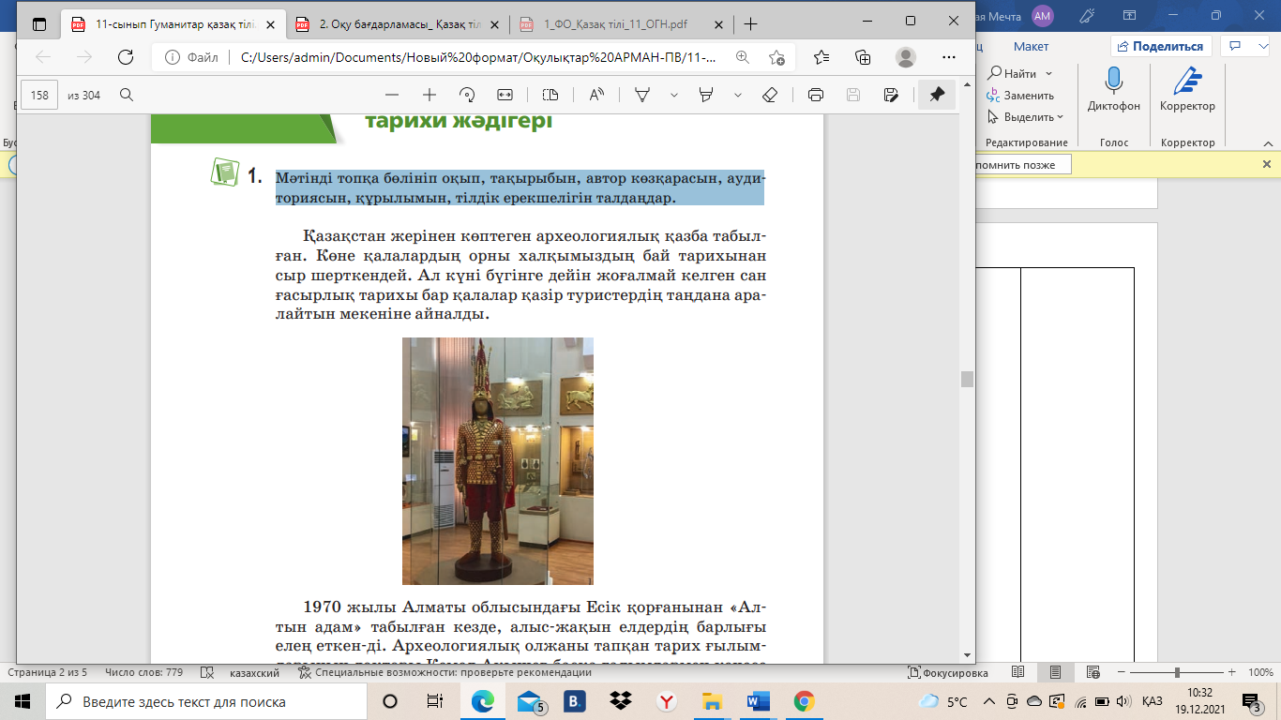Viewport: 1281px width, 720px height.
Task: Print the PDF document
Action: click(816, 95)
